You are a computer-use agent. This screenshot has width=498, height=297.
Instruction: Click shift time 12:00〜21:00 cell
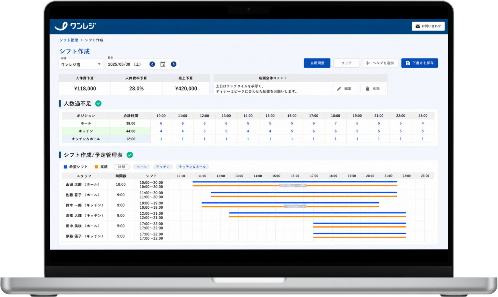pyautogui.click(x=151, y=216)
